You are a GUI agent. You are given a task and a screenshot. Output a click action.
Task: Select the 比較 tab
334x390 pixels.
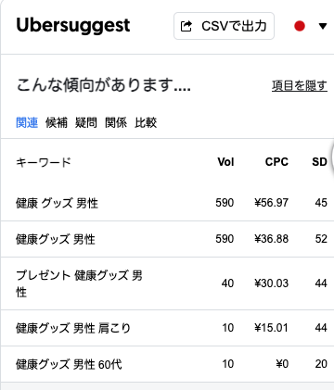tap(146, 122)
